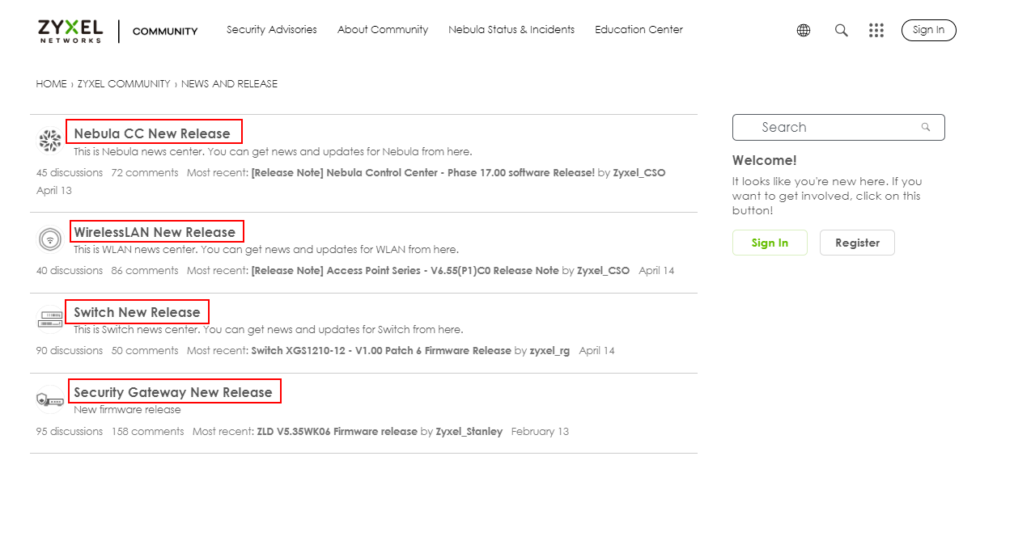The height and width of the screenshot is (545, 1031).
Task: Click the 'This is Switch news center' description
Action: click(269, 330)
